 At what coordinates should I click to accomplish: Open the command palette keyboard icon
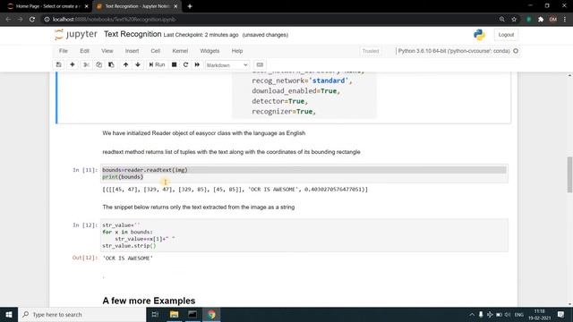click(260, 64)
